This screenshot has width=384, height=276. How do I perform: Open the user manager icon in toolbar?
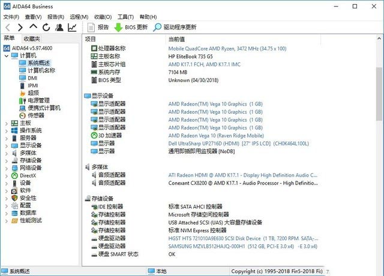(x=59, y=28)
